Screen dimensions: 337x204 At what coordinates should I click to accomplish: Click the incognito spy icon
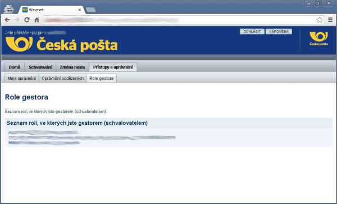tap(9, 9)
